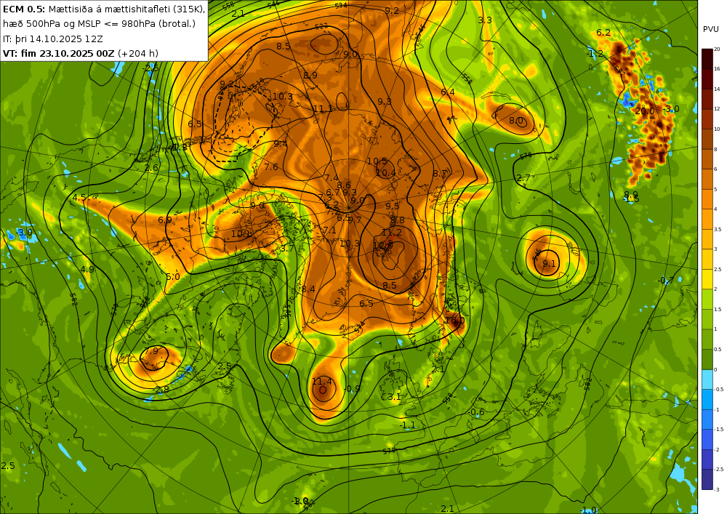The image size is (727, 514).
Task: Click the '9.1' value in the circular vortex
Action: [549, 264]
